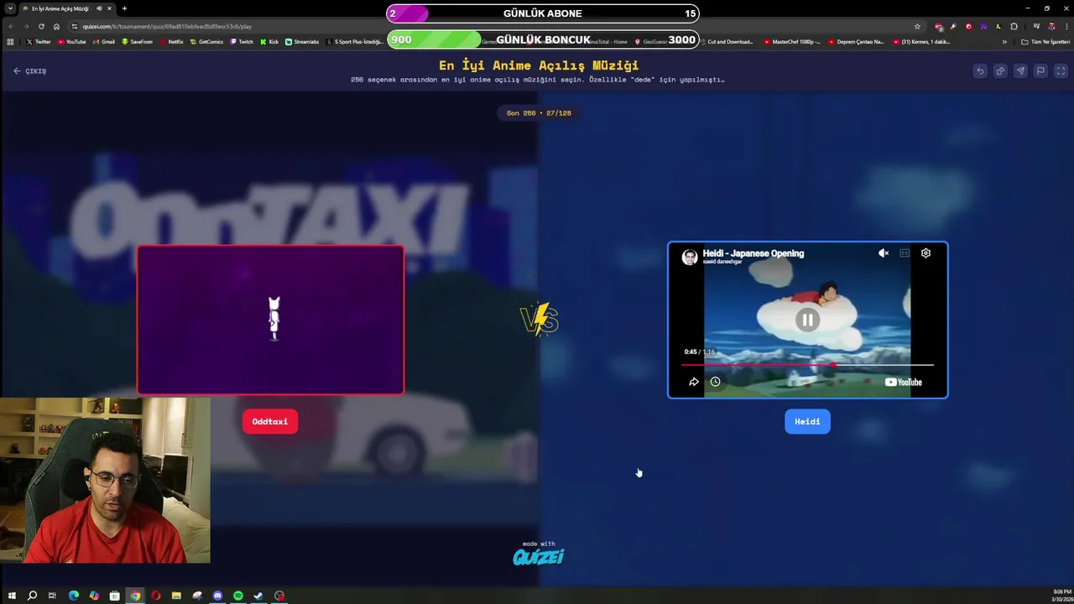
Task: Open the YouTube bookmark
Action: point(71,42)
